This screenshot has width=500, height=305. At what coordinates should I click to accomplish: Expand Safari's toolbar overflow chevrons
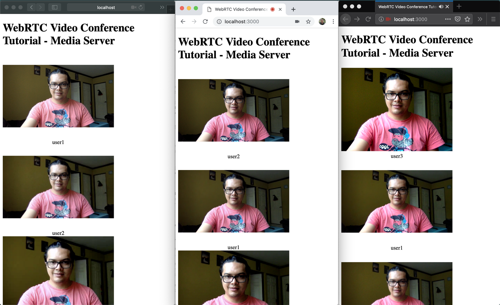(x=162, y=7)
